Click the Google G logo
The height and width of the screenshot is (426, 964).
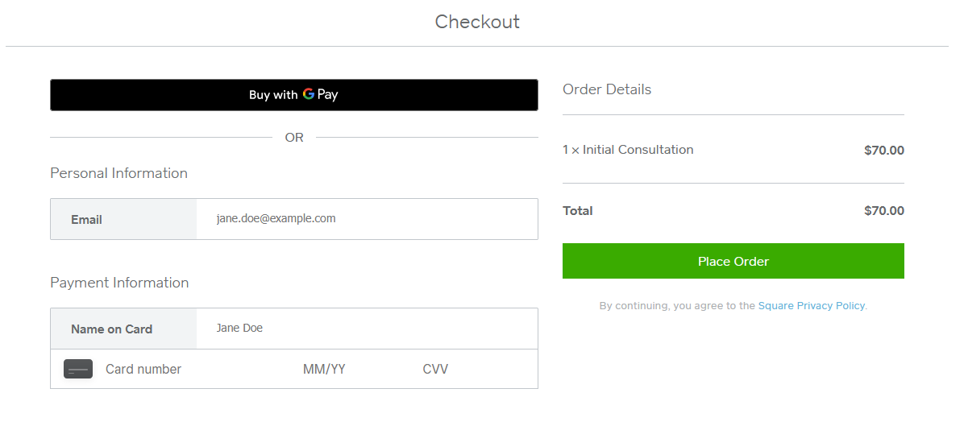[309, 94]
